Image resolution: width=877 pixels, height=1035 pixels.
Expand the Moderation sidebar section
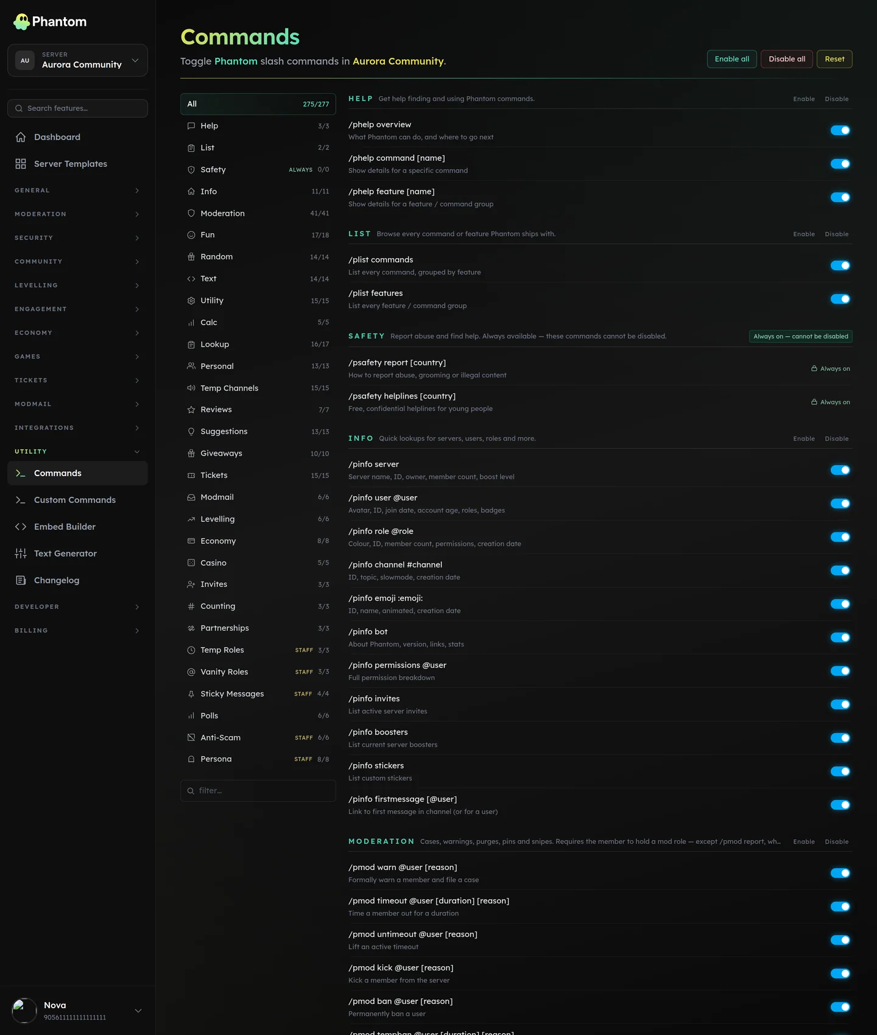coord(77,214)
